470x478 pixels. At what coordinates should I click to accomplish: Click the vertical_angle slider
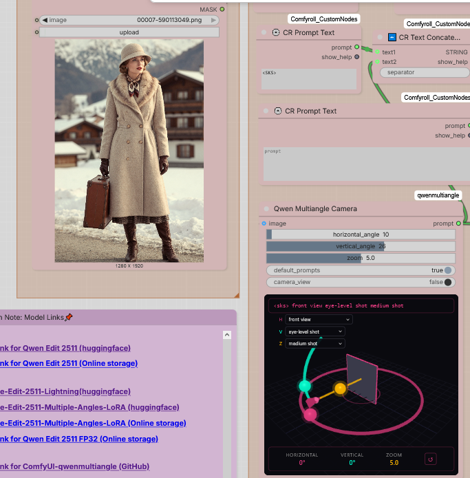(x=361, y=246)
